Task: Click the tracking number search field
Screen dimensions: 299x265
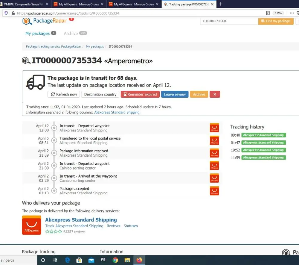Action: (229, 21)
